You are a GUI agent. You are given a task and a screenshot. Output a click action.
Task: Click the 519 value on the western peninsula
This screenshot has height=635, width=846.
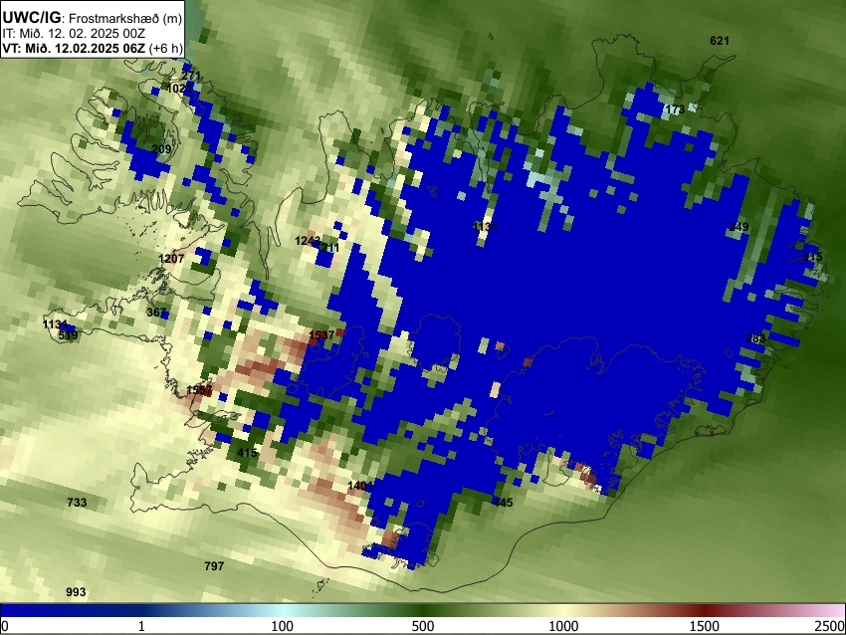pyautogui.click(x=68, y=335)
